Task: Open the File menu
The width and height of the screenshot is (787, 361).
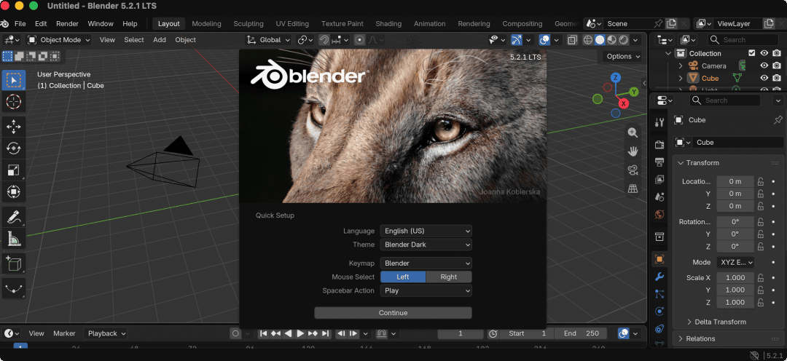Action: tap(20, 23)
